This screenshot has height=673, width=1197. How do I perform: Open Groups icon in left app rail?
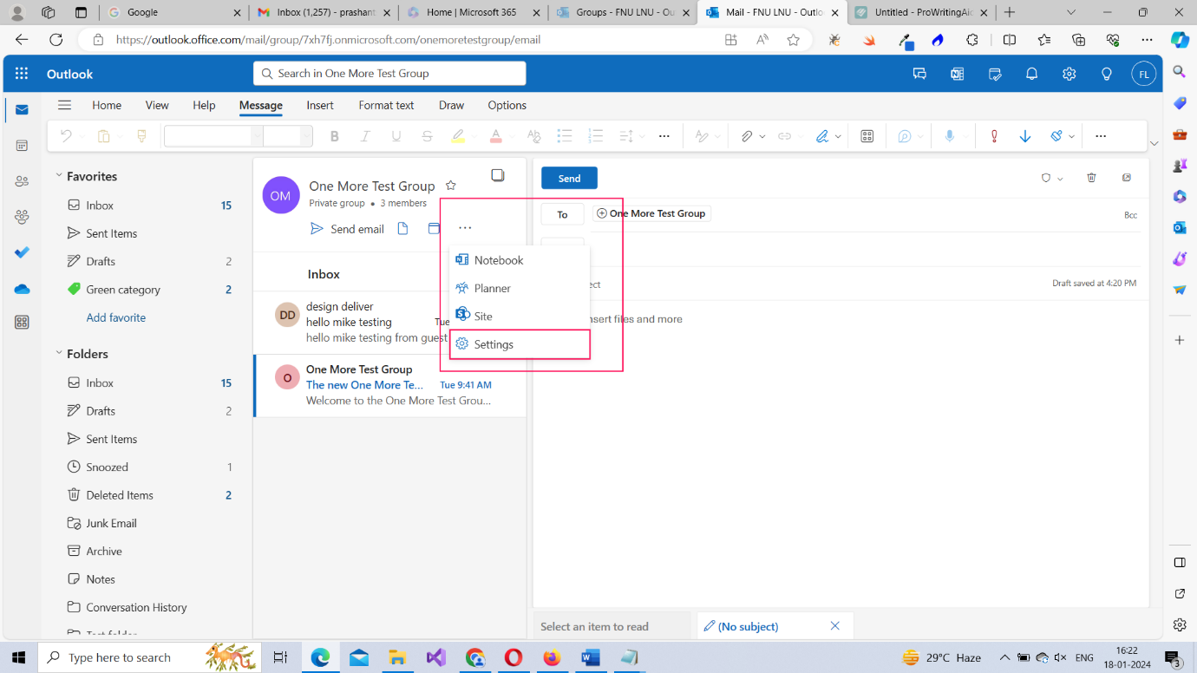pyautogui.click(x=22, y=217)
